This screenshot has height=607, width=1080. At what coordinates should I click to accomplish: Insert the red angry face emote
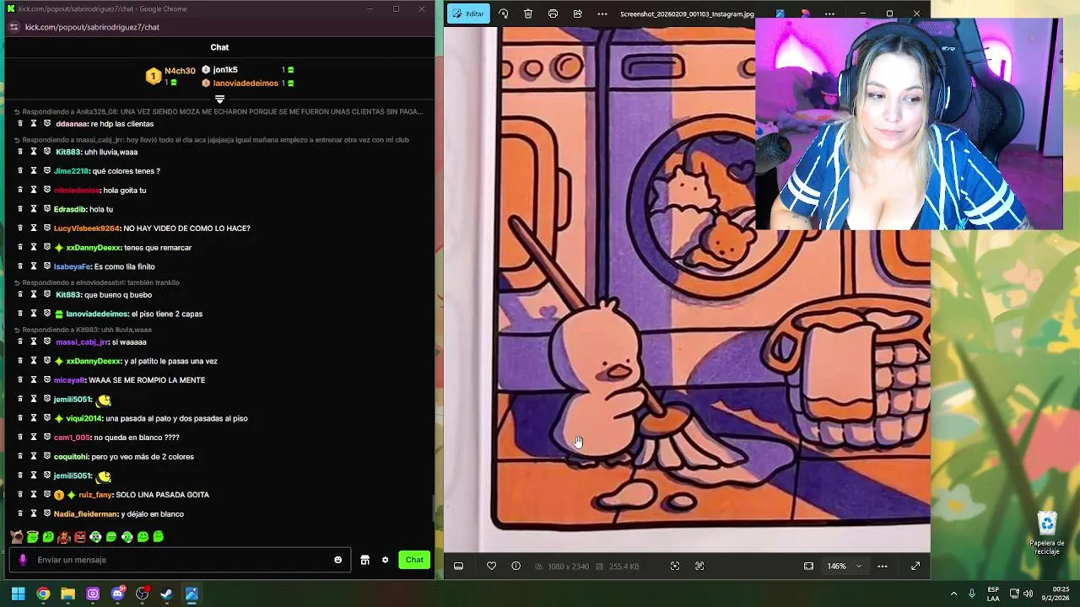tap(79, 536)
